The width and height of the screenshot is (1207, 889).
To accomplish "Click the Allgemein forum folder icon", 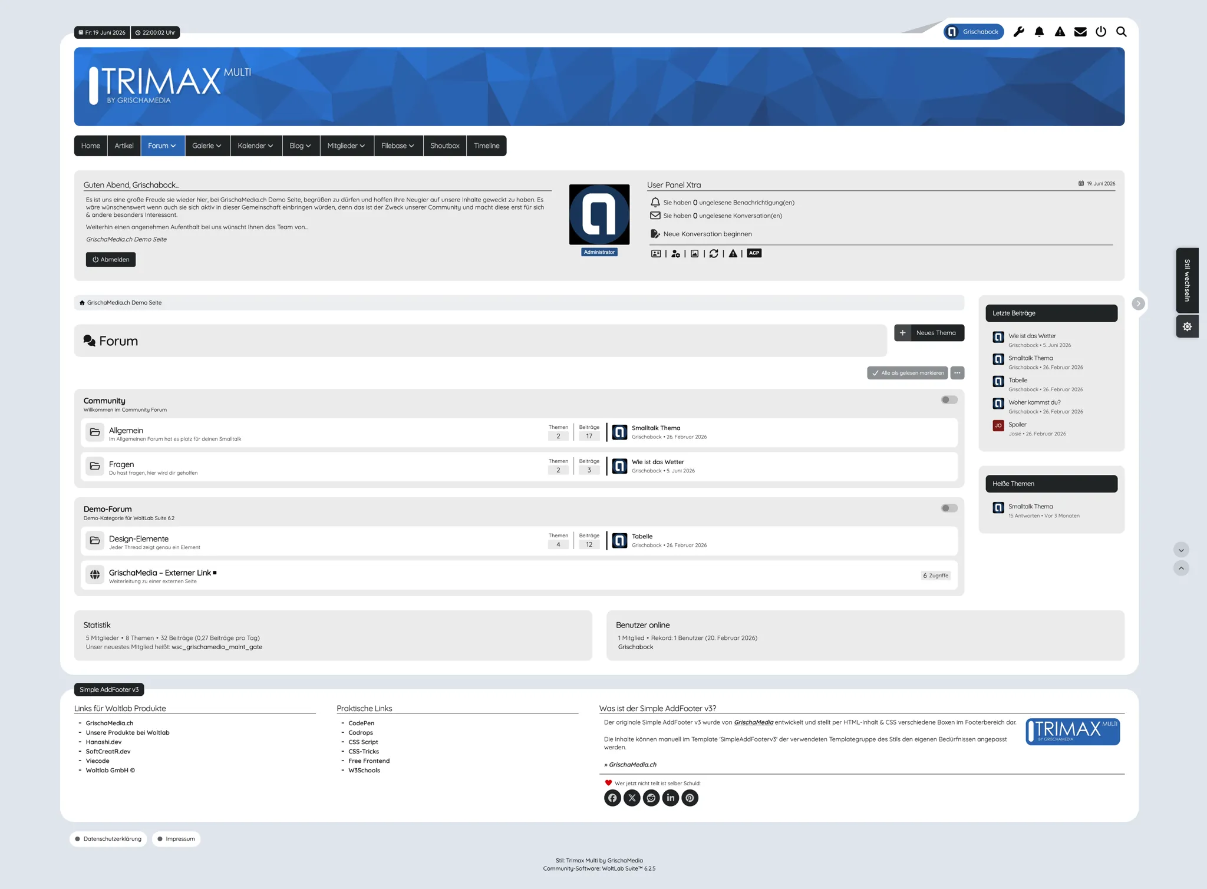I will 95,432.
